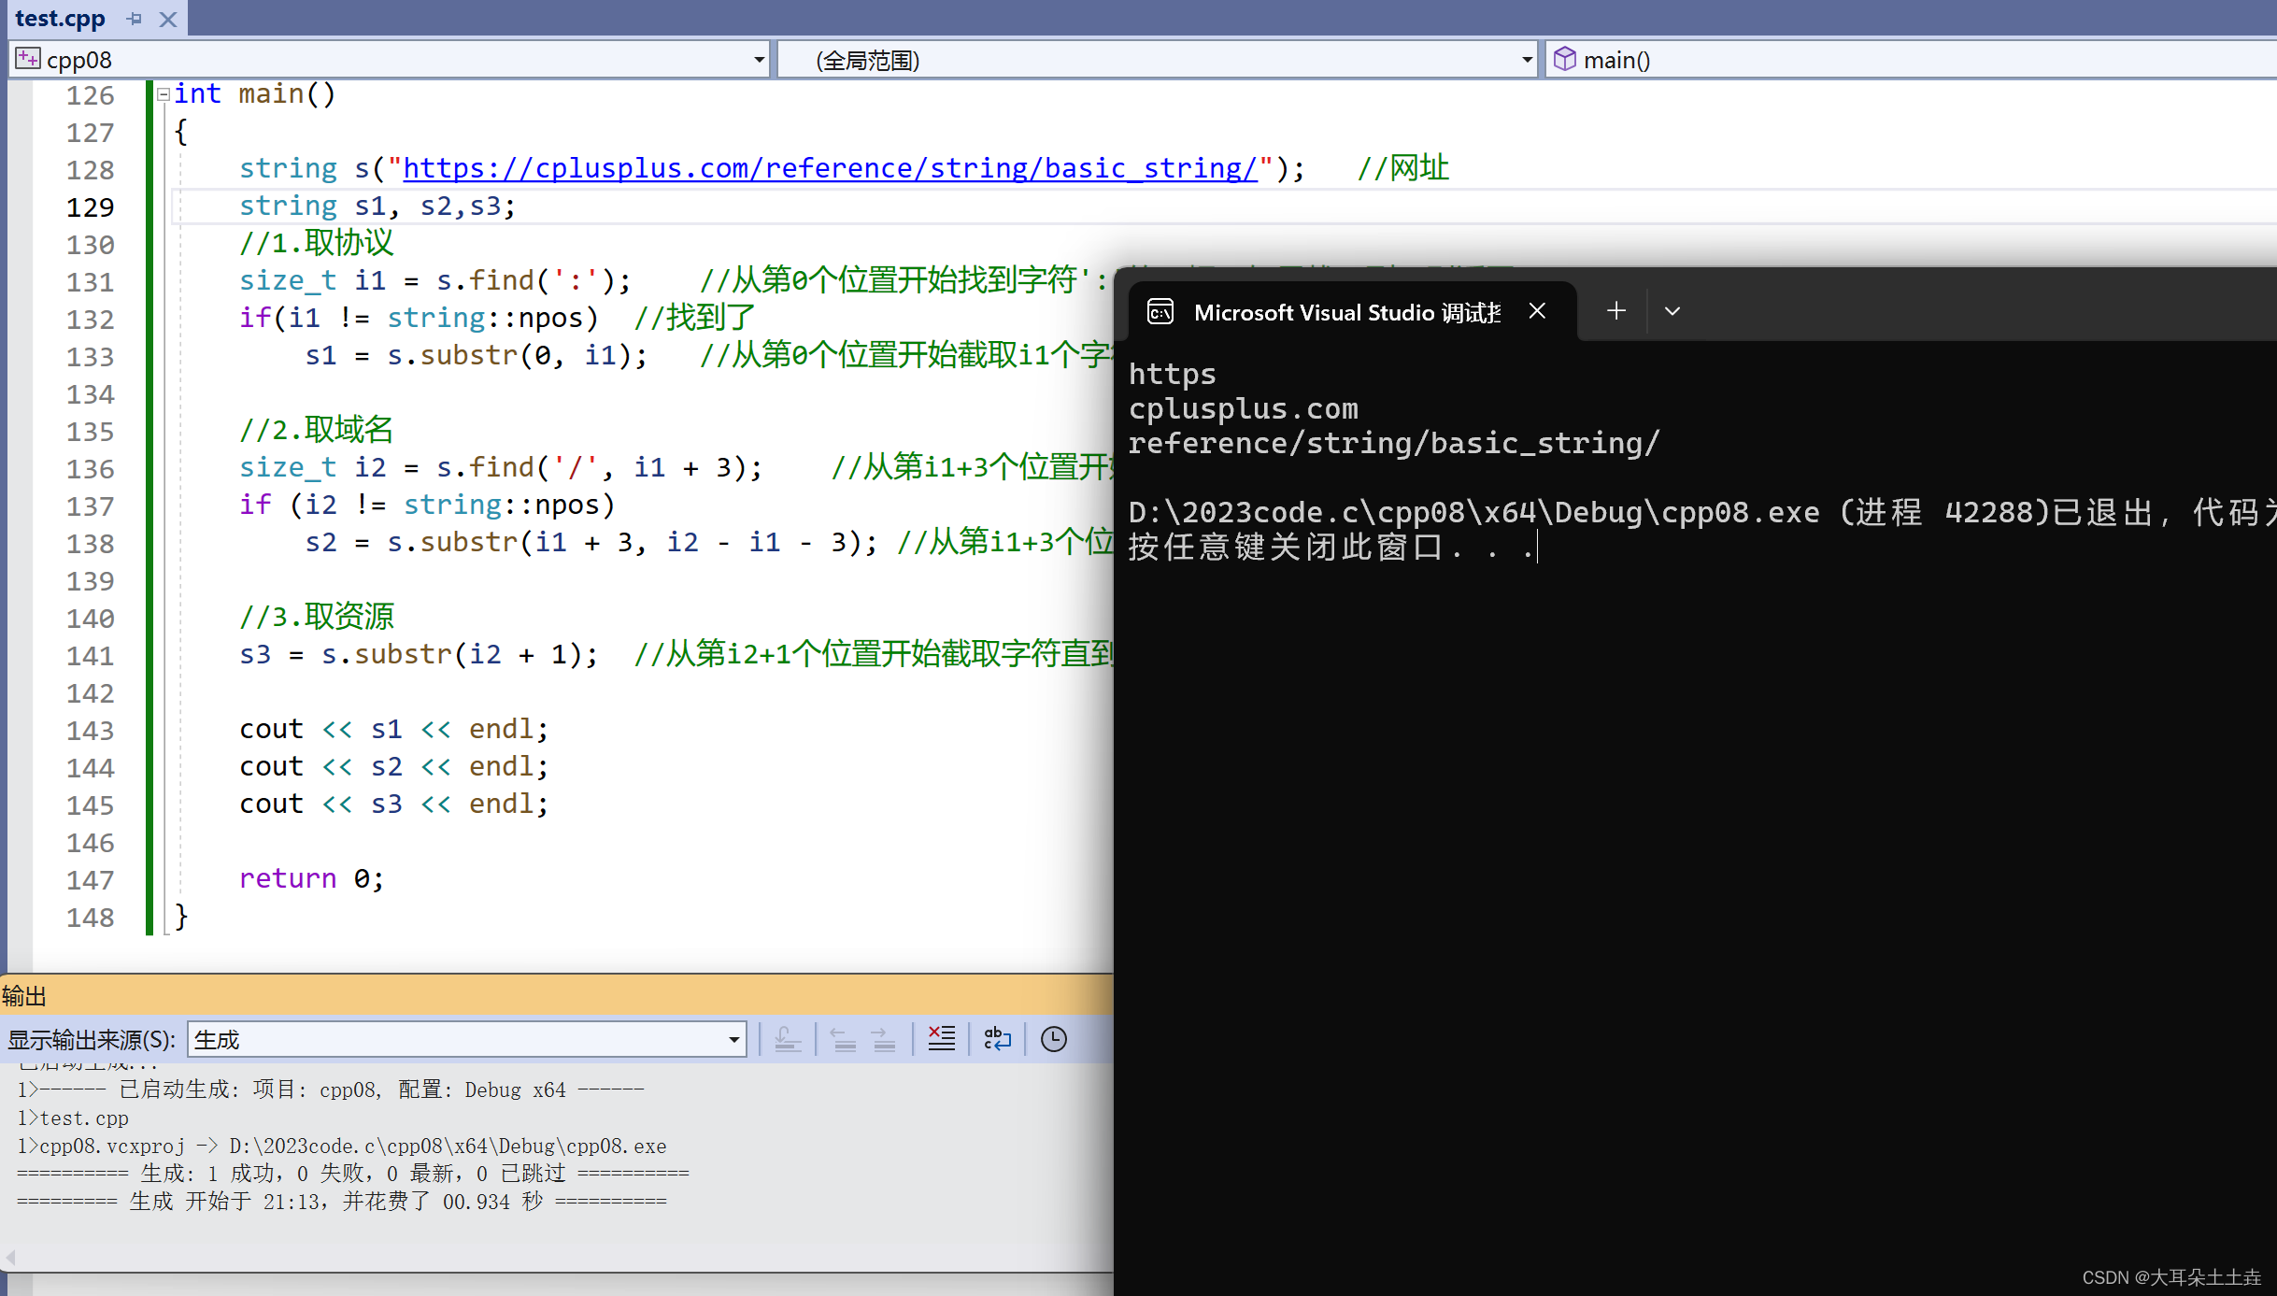Click the '//3.取资源' comment
Screen dimensions: 2277x1296
click(317, 617)
